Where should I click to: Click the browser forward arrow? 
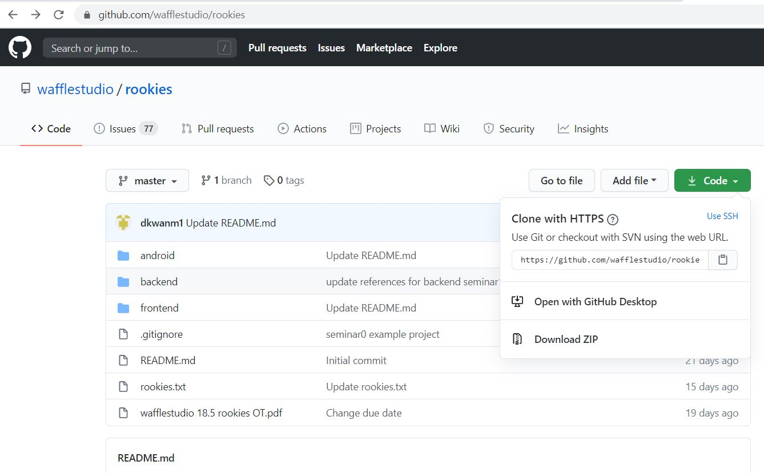pyautogui.click(x=35, y=15)
